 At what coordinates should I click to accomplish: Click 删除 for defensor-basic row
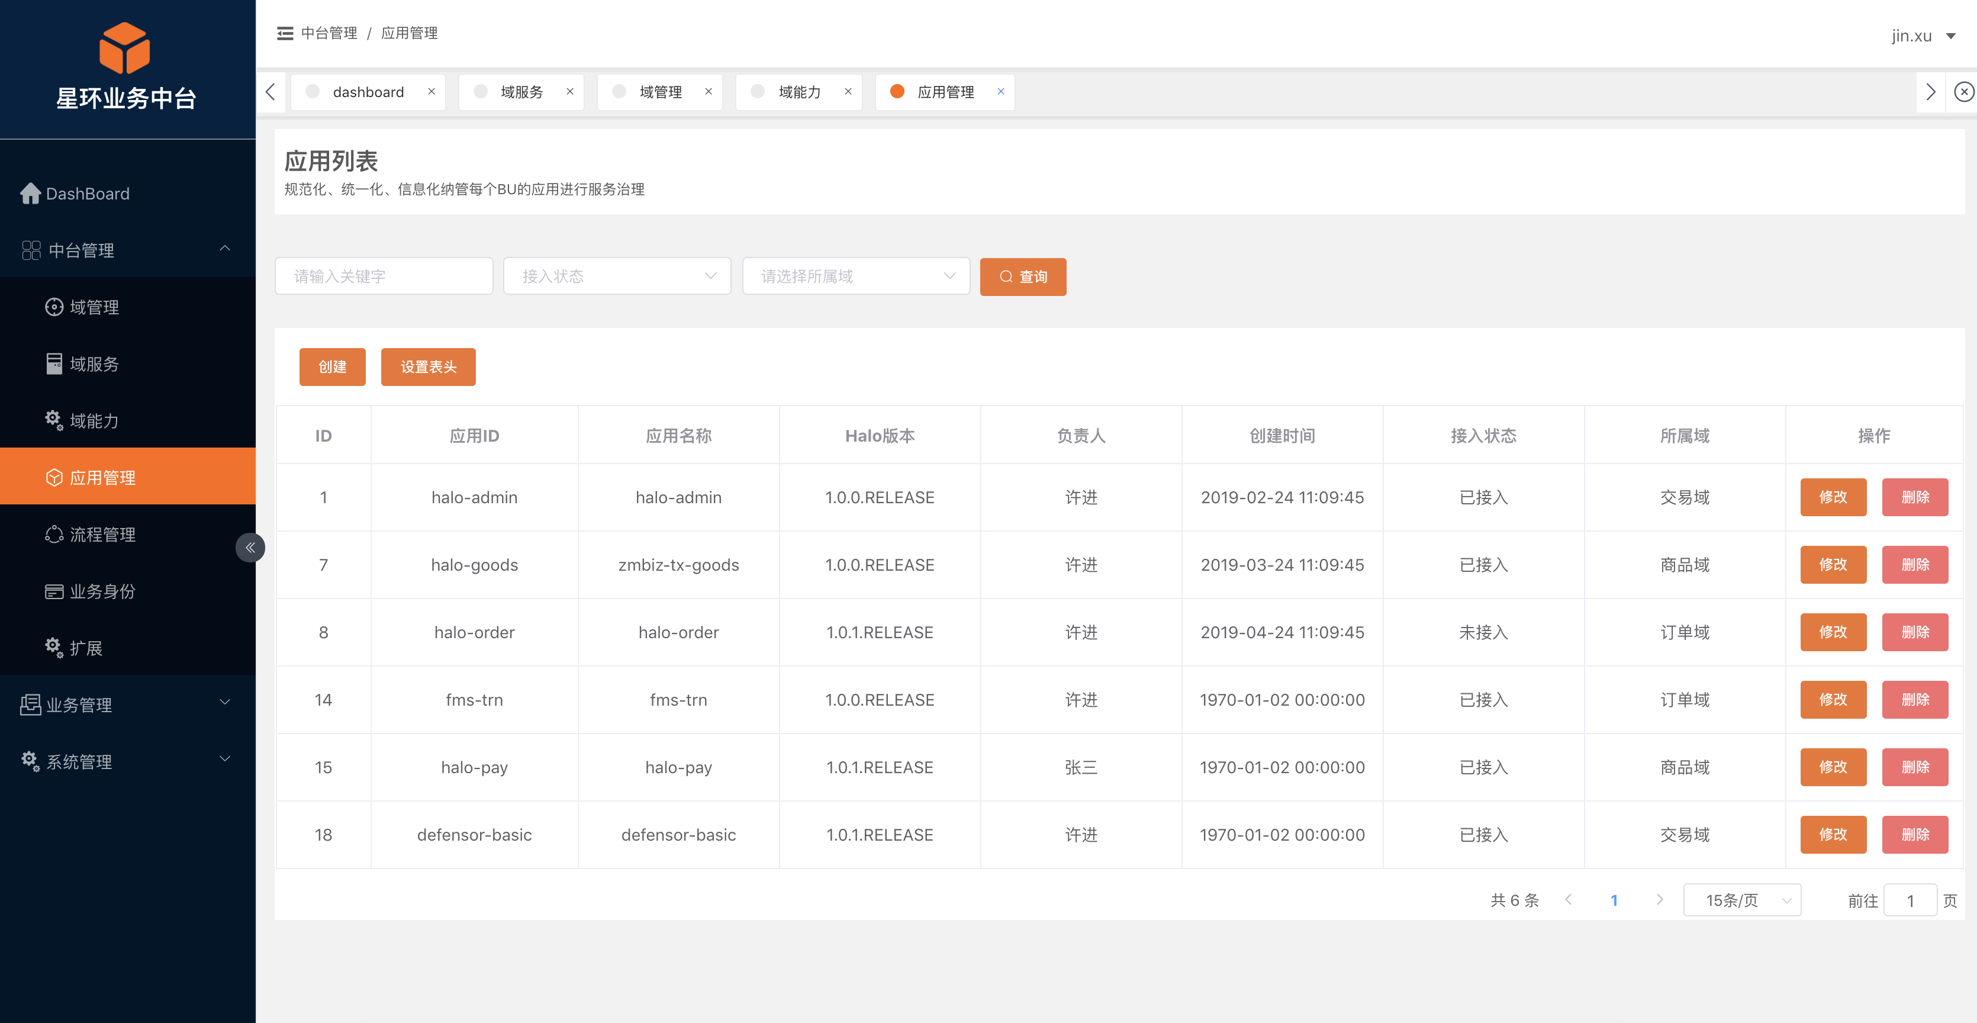[1915, 835]
